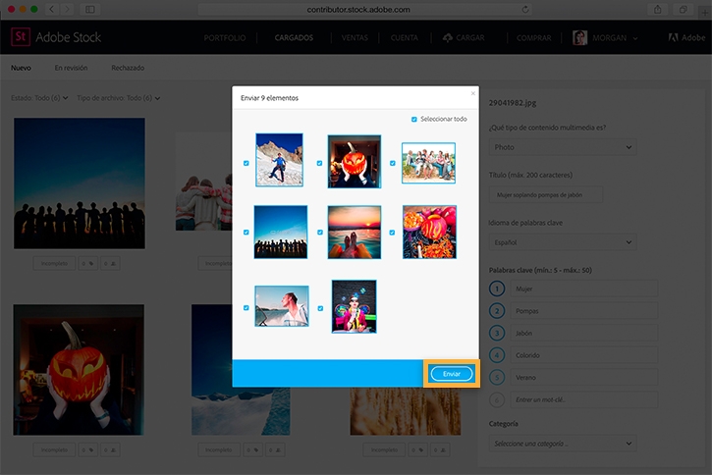Click the MORGAN profile avatar
The width and height of the screenshot is (712, 475).
click(x=579, y=37)
